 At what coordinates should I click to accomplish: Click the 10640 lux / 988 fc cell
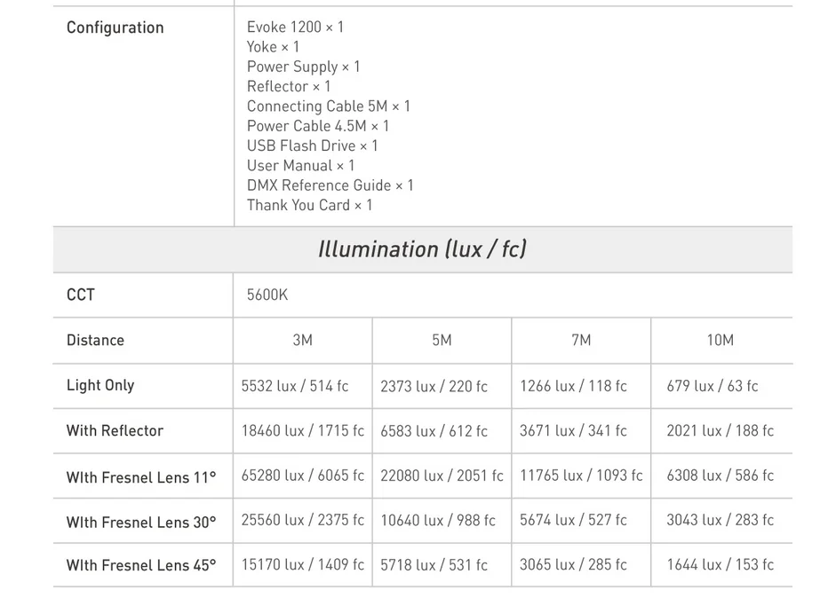point(438,521)
